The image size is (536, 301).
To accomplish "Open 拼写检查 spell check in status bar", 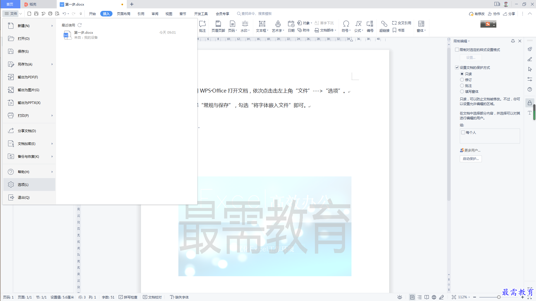I will (x=128, y=297).
